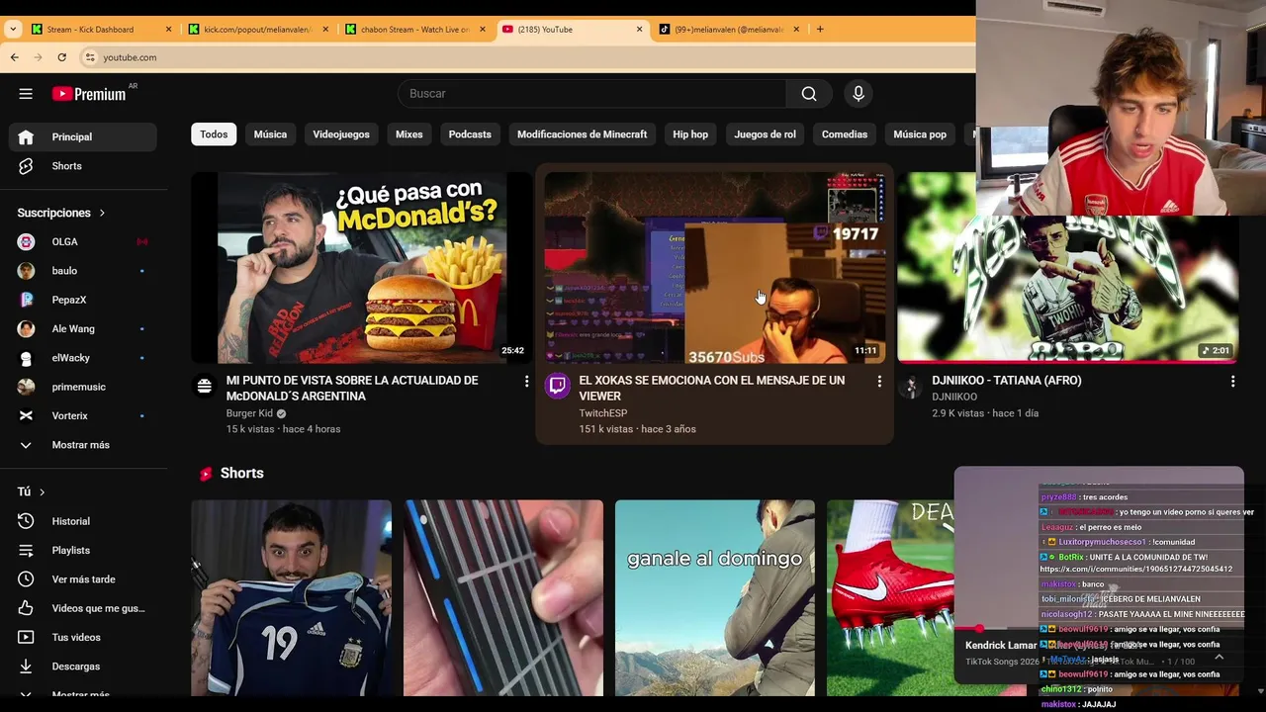Open the Argentina jersey 19 Short
The height and width of the screenshot is (712, 1266).
(x=291, y=597)
